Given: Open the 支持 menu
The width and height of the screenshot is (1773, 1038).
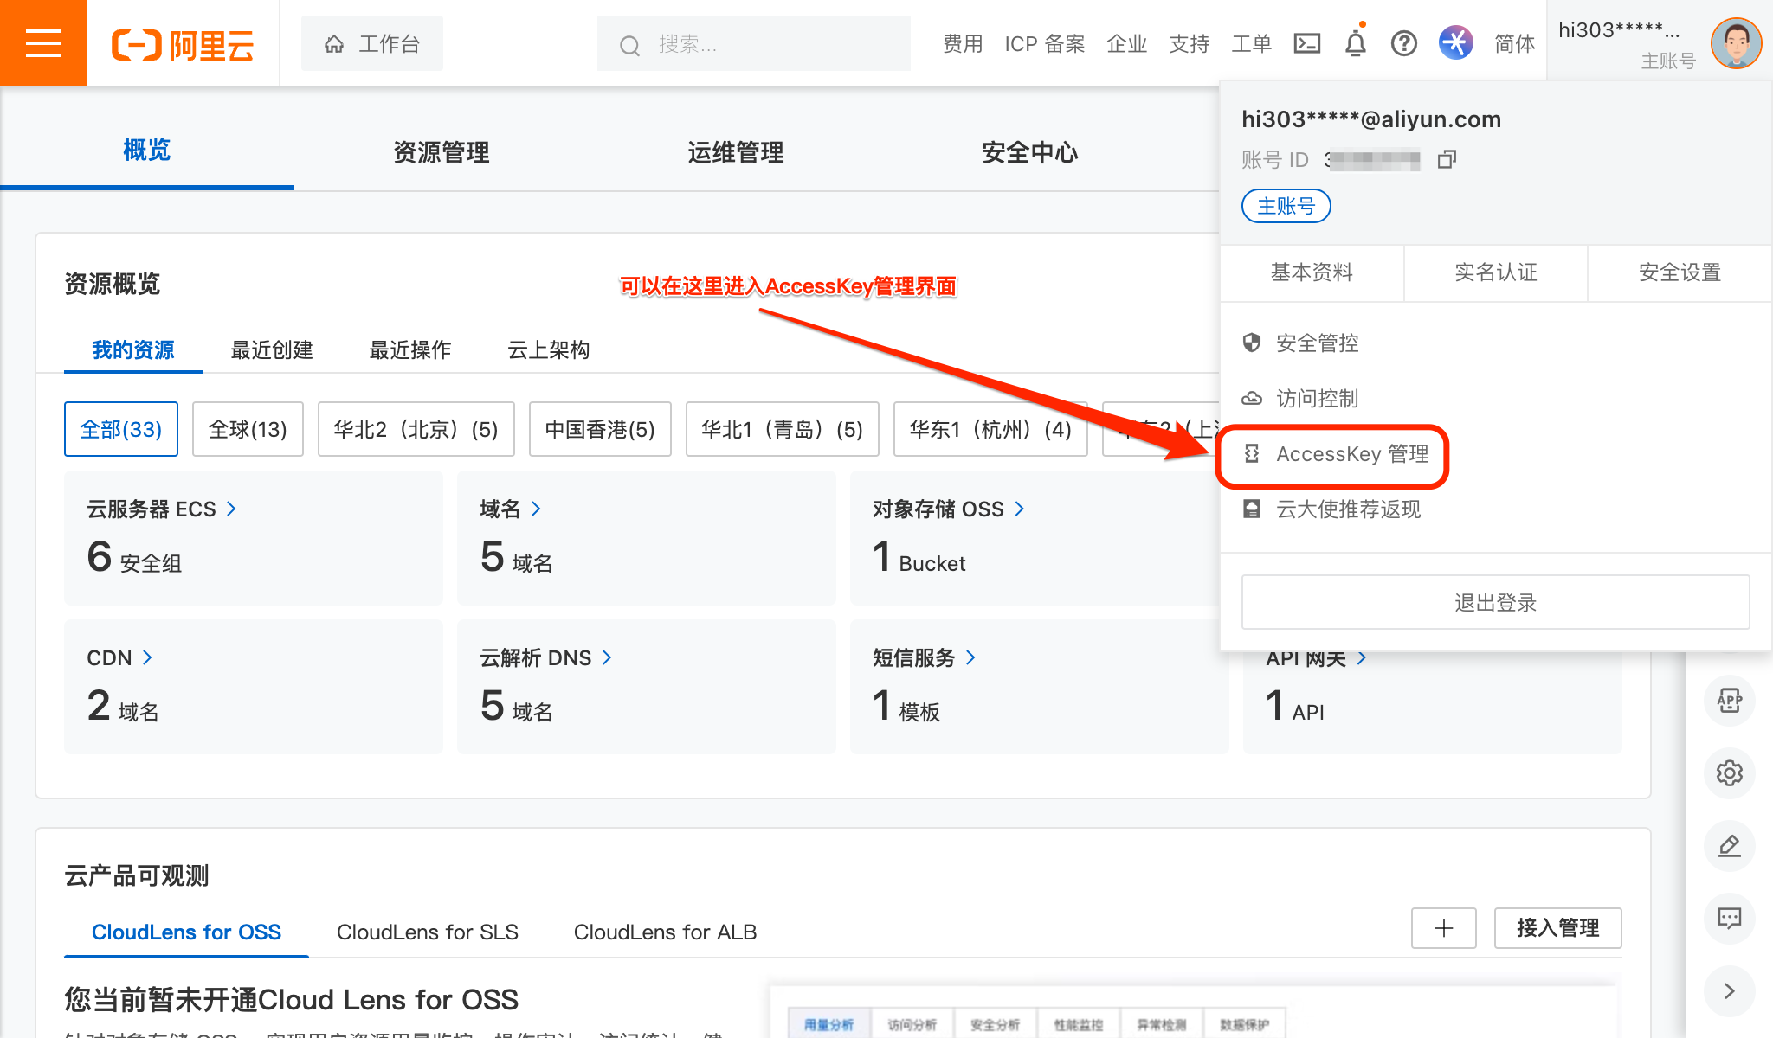Looking at the screenshot, I should tap(1189, 43).
